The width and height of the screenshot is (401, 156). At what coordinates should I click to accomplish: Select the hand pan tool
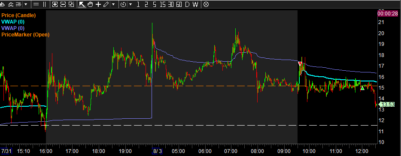(x=90, y=4)
